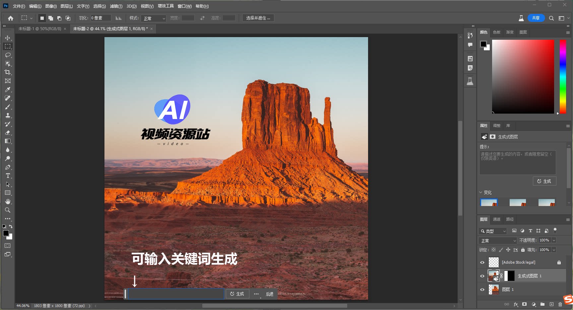Screen dimensions: 573x310
Task: Click the 选择并遮住 button
Action: pos(258,18)
